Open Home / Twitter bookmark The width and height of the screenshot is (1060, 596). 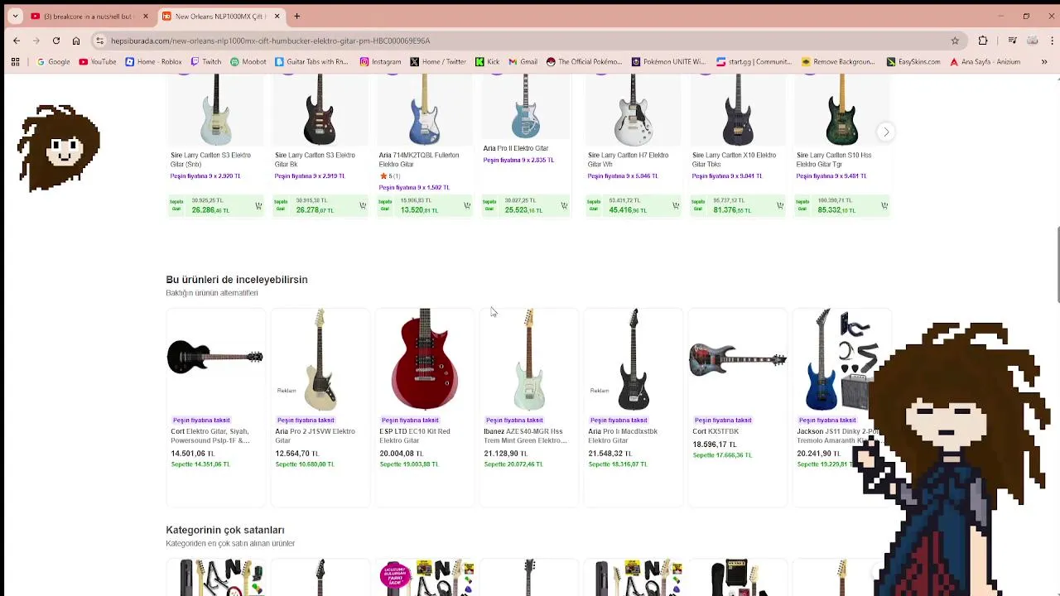(438, 61)
